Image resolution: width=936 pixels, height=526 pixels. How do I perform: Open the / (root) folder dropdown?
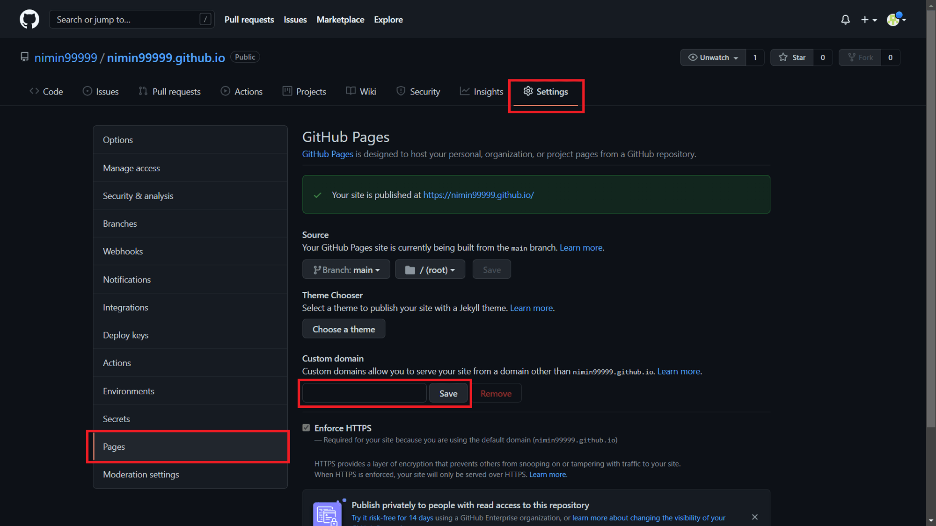(430, 269)
